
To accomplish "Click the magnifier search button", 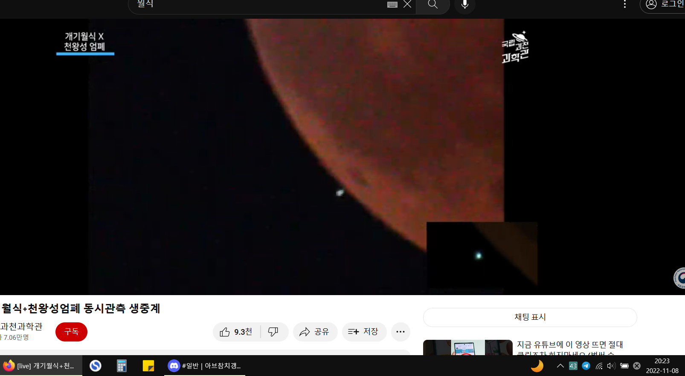I will 432,5.
